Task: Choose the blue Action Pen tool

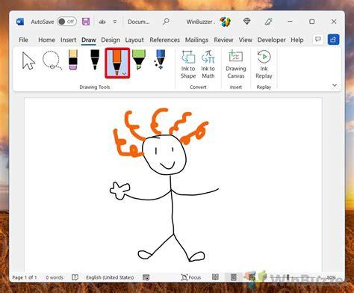Action: pos(160,60)
